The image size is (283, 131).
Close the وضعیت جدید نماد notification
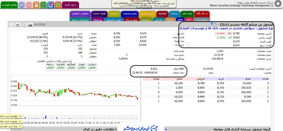(x=20, y=122)
